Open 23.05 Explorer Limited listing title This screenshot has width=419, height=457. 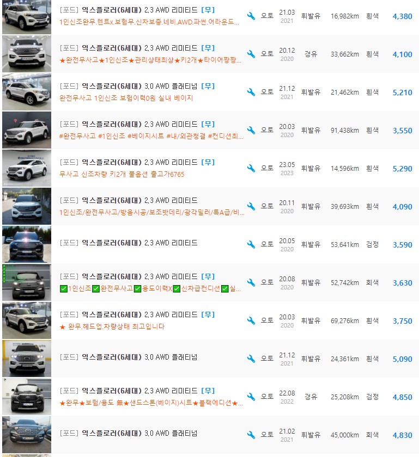point(137,162)
